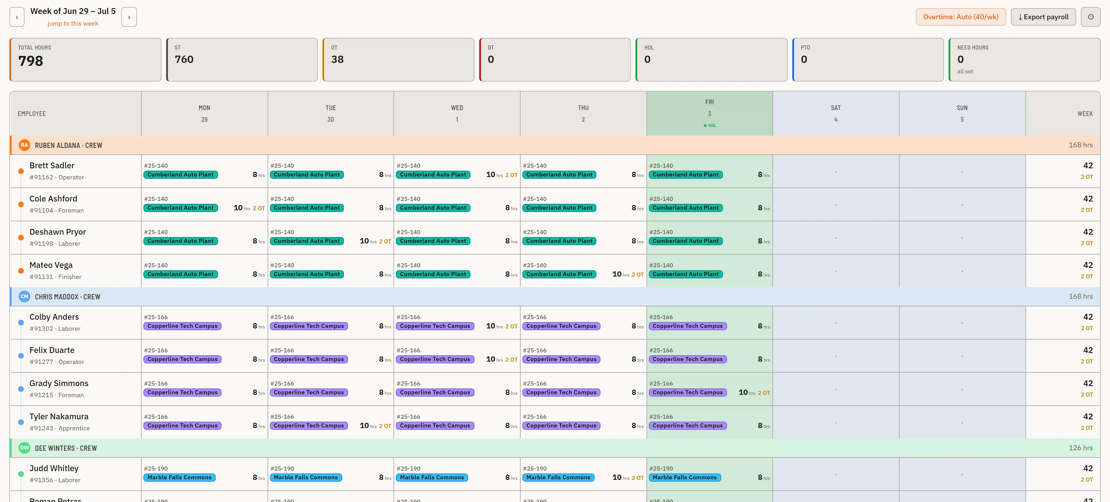
Task: Click Cole Ashford's Monday Cumberland Auto Plant tag
Action: coord(180,208)
